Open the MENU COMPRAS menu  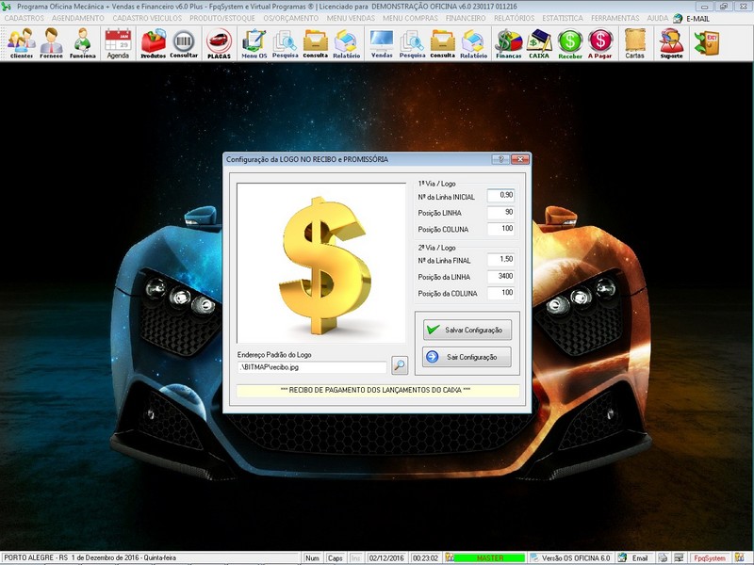(x=410, y=18)
